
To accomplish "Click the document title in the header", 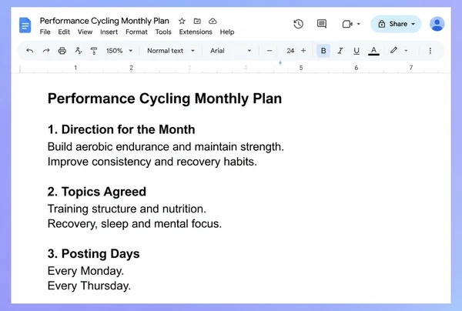I will pyautogui.click(x=104, y=21).
